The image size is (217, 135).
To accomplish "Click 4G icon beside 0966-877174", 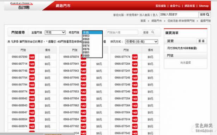I will (x=135, y=57).
